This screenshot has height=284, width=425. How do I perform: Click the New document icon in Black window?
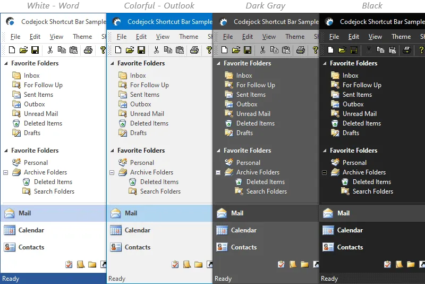tap(330, 50)
